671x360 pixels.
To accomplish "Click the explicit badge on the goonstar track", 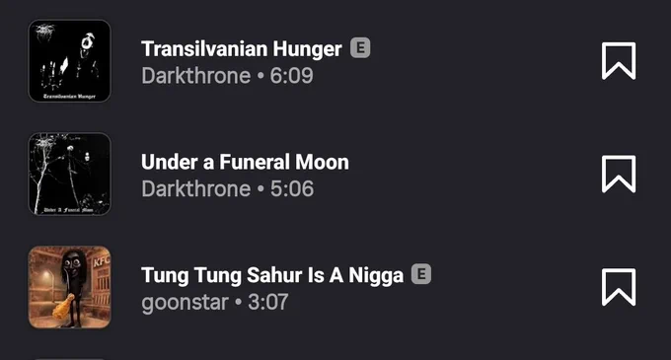I will click(x=421, y=274).
